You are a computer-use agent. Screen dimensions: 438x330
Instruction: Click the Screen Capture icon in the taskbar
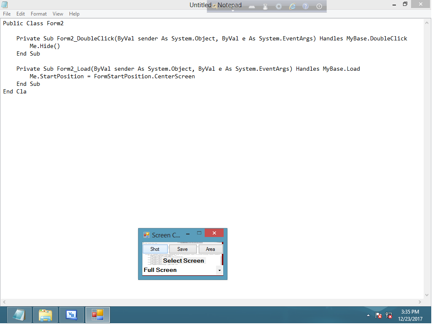point(97,315)
